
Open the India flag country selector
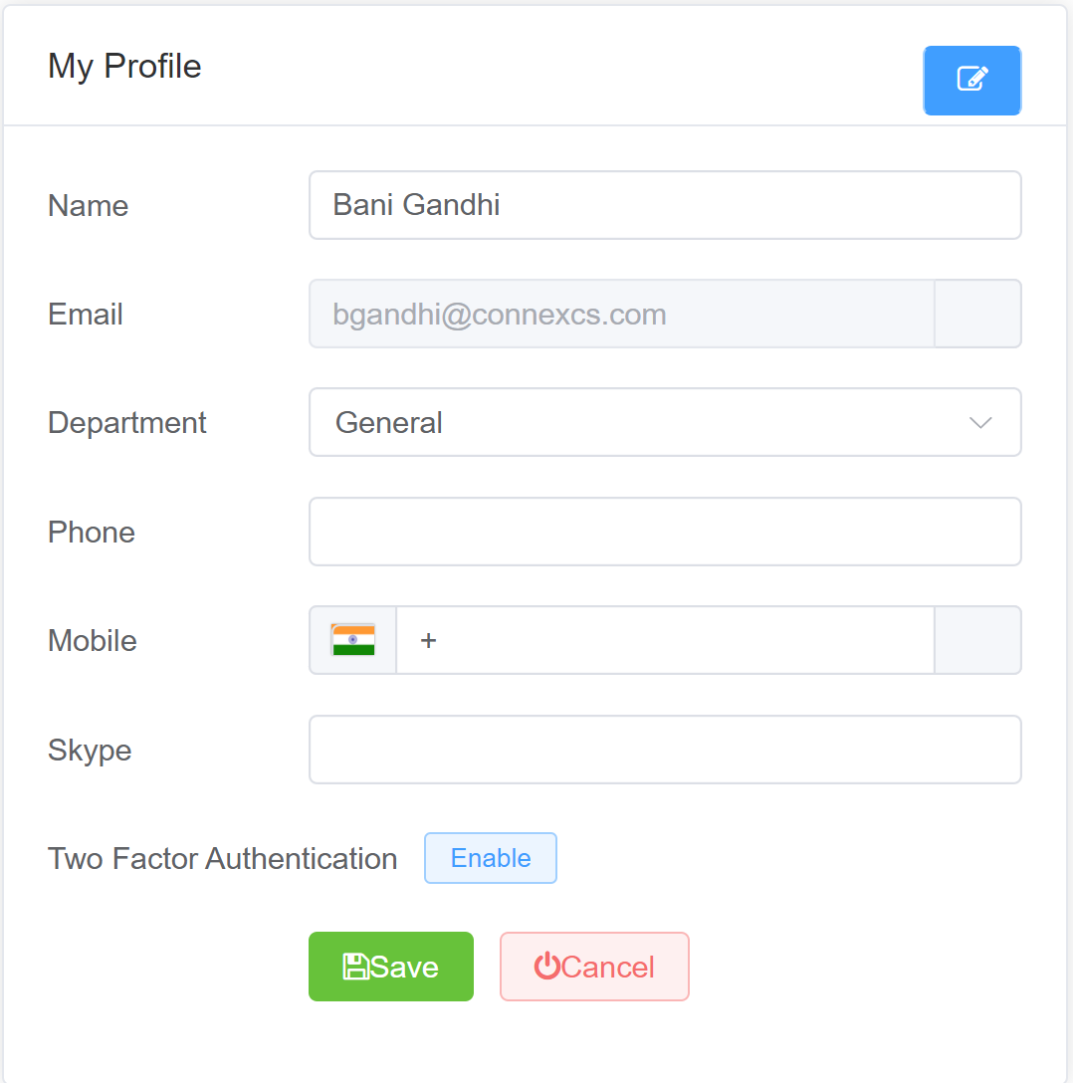click(352, 640)
